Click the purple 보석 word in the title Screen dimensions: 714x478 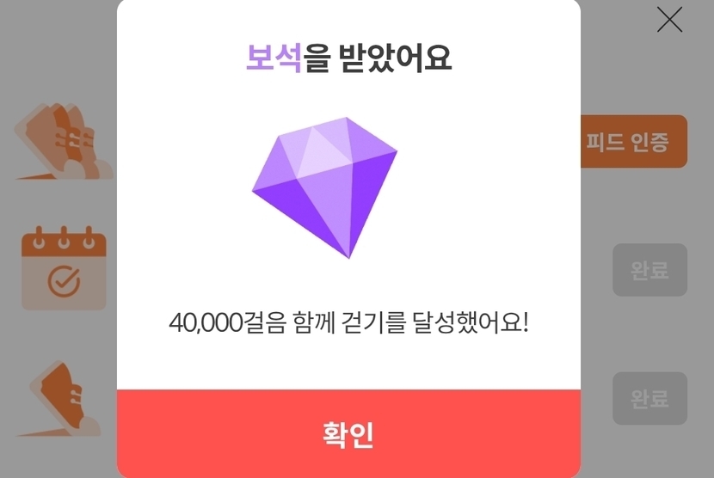click(x=274, y=58)
